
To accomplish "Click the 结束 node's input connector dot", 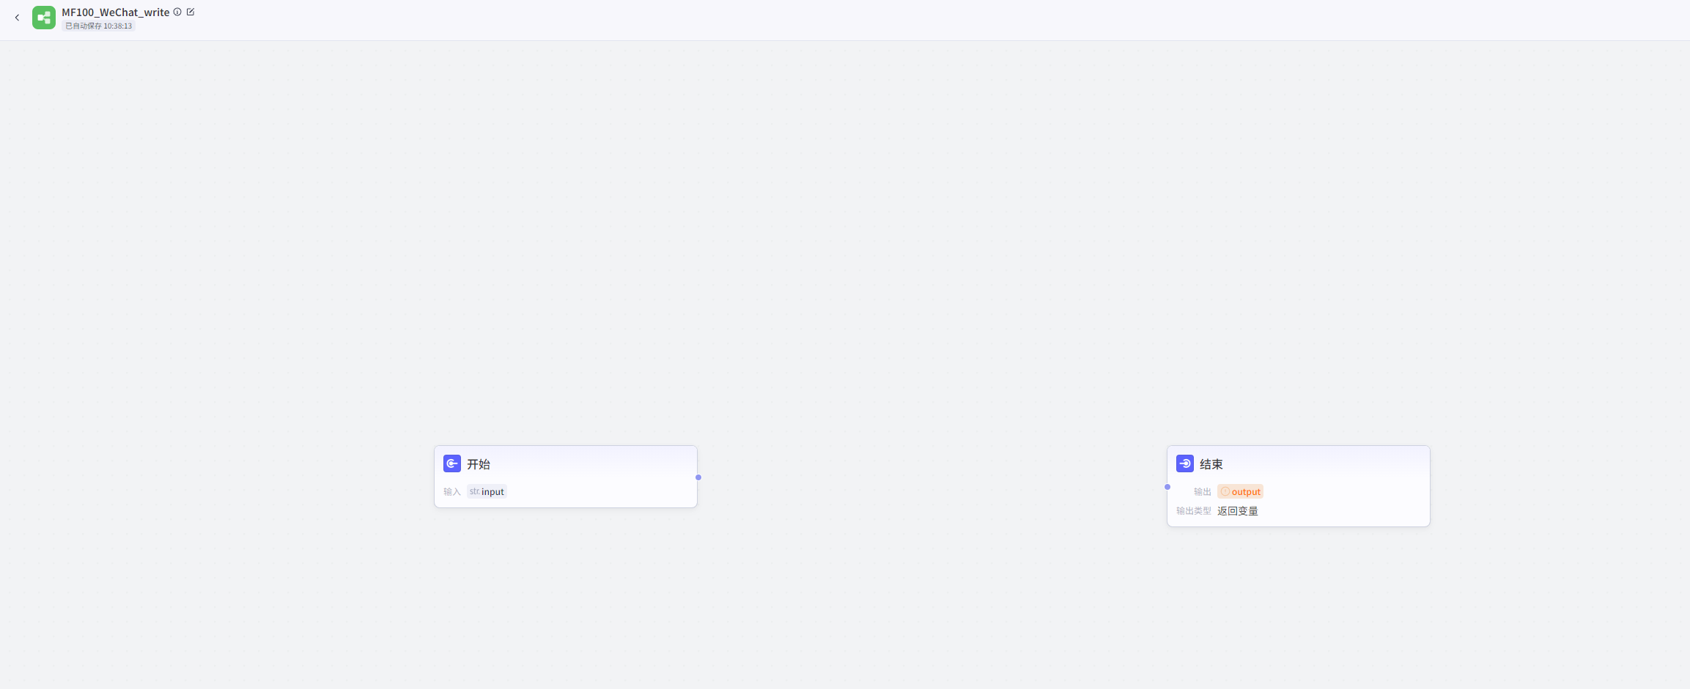I will tap(1167, 487).
